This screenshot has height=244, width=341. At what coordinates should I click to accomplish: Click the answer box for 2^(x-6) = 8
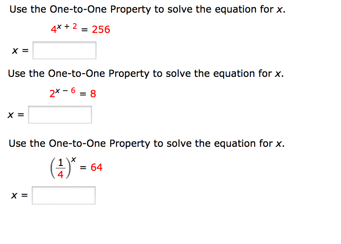(59, 114)
